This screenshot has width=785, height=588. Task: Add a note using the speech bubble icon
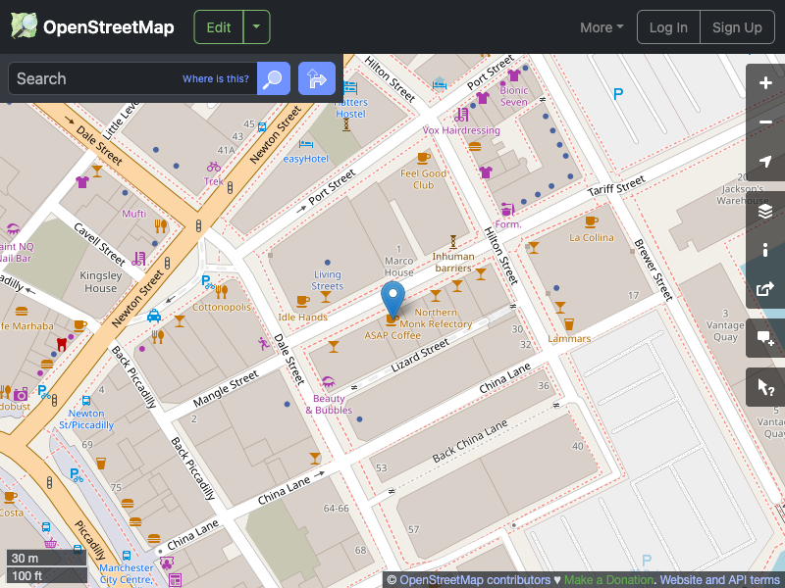pyautogui.click(x=765, y=338)
